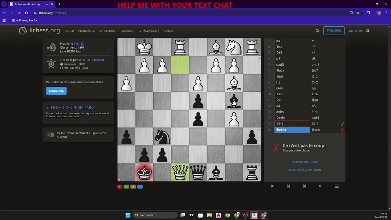This screenshot has height=220, width=391.
Task: Select the move Nb1 on row 15
Action: point(292,124)
